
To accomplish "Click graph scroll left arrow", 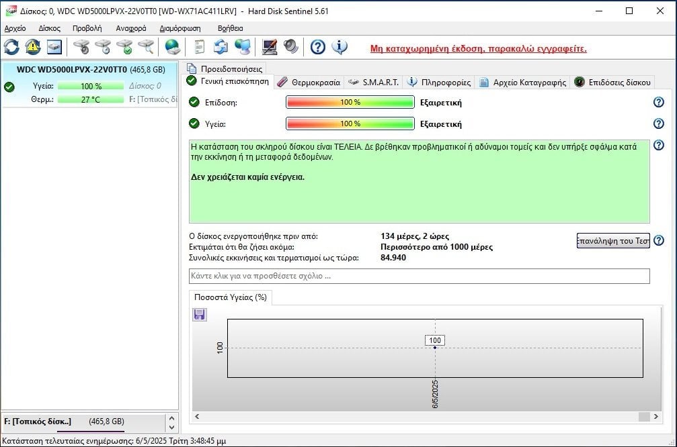I will click(197, 416).
